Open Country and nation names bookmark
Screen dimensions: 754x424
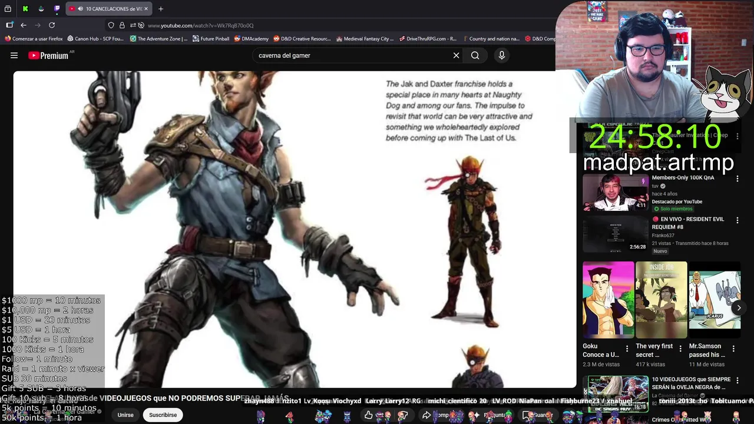[491, 39]
